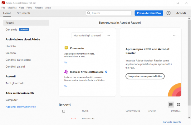
Task: Open the tools card three-dot menu
Action: [109, 36]
